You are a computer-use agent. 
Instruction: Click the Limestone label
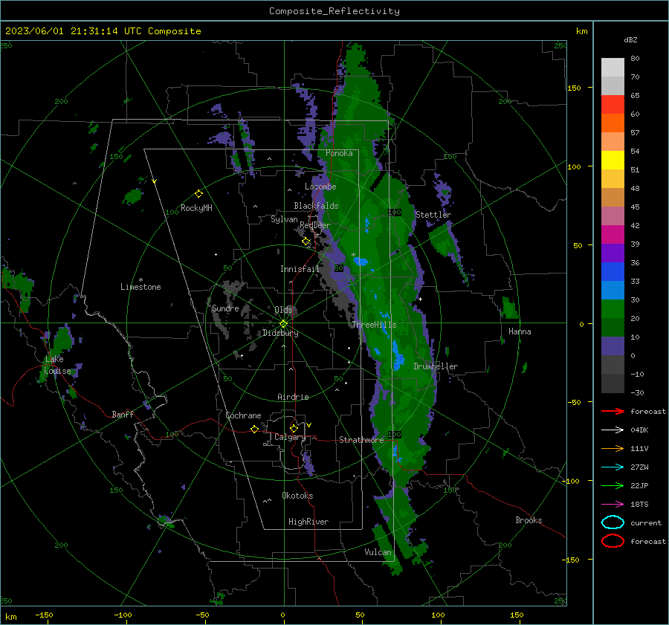tap(140, 287)
